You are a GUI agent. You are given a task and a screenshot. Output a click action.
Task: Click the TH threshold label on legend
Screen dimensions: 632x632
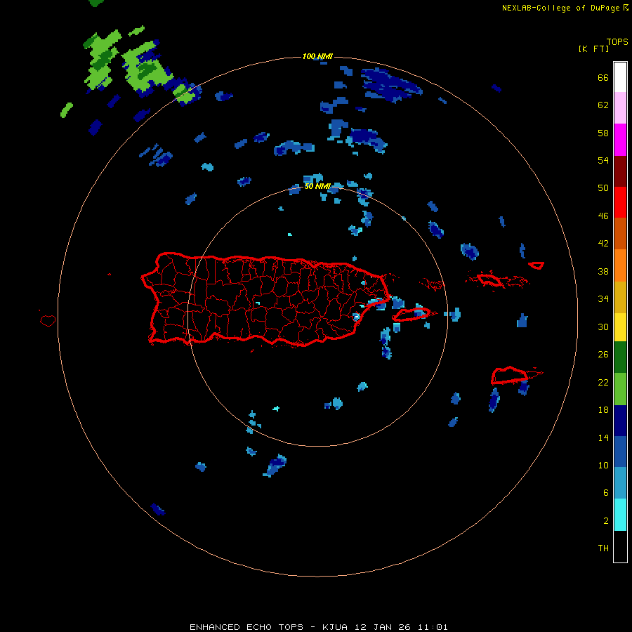pos(603,548)
